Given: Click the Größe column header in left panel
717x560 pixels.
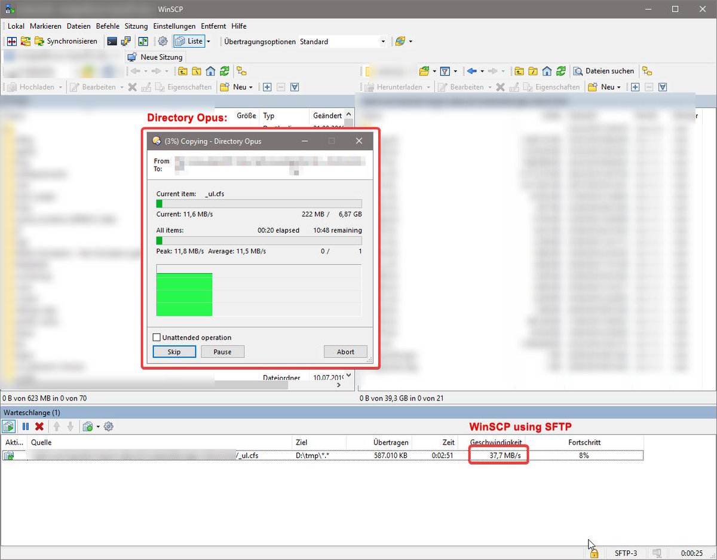Looking at the screenshot, I should point(246,115).
